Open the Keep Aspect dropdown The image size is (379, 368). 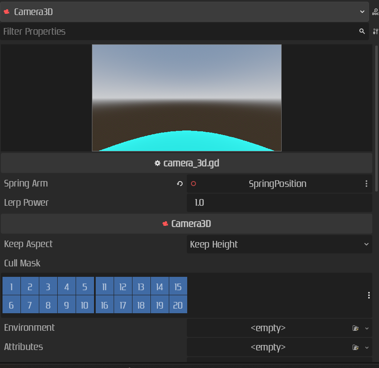279,244
